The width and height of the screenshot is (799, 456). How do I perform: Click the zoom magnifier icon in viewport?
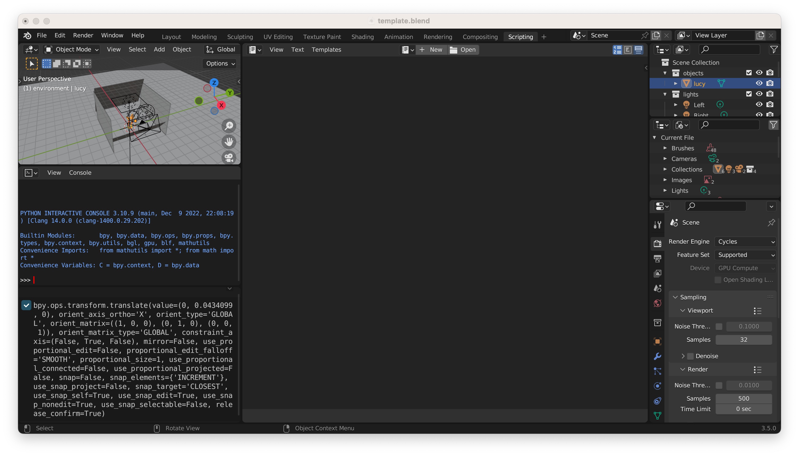click(x=229, y=126)
